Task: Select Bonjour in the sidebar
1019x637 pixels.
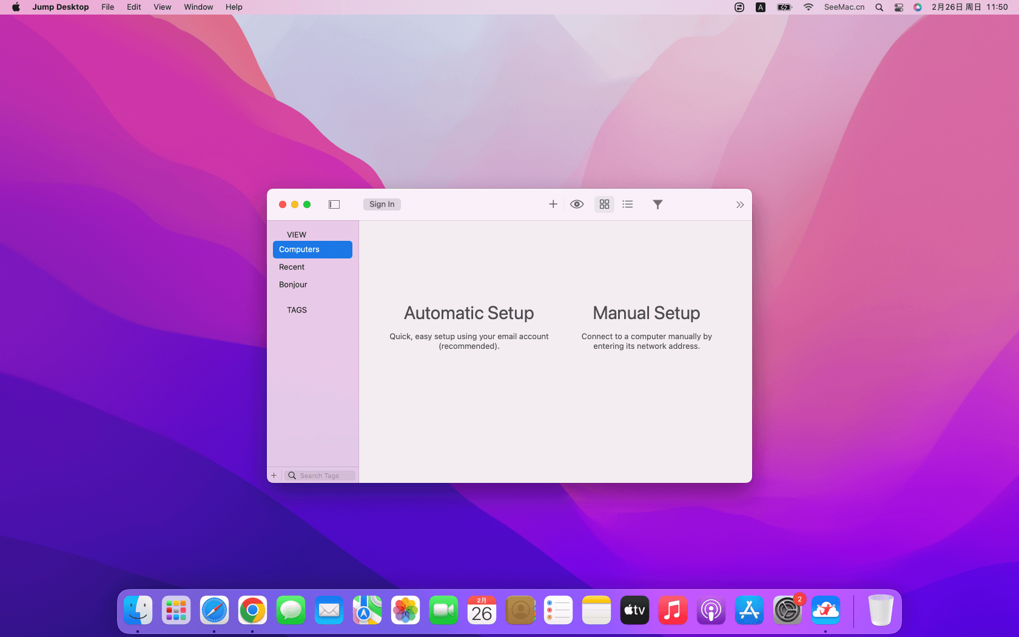Action: [293, 285]
